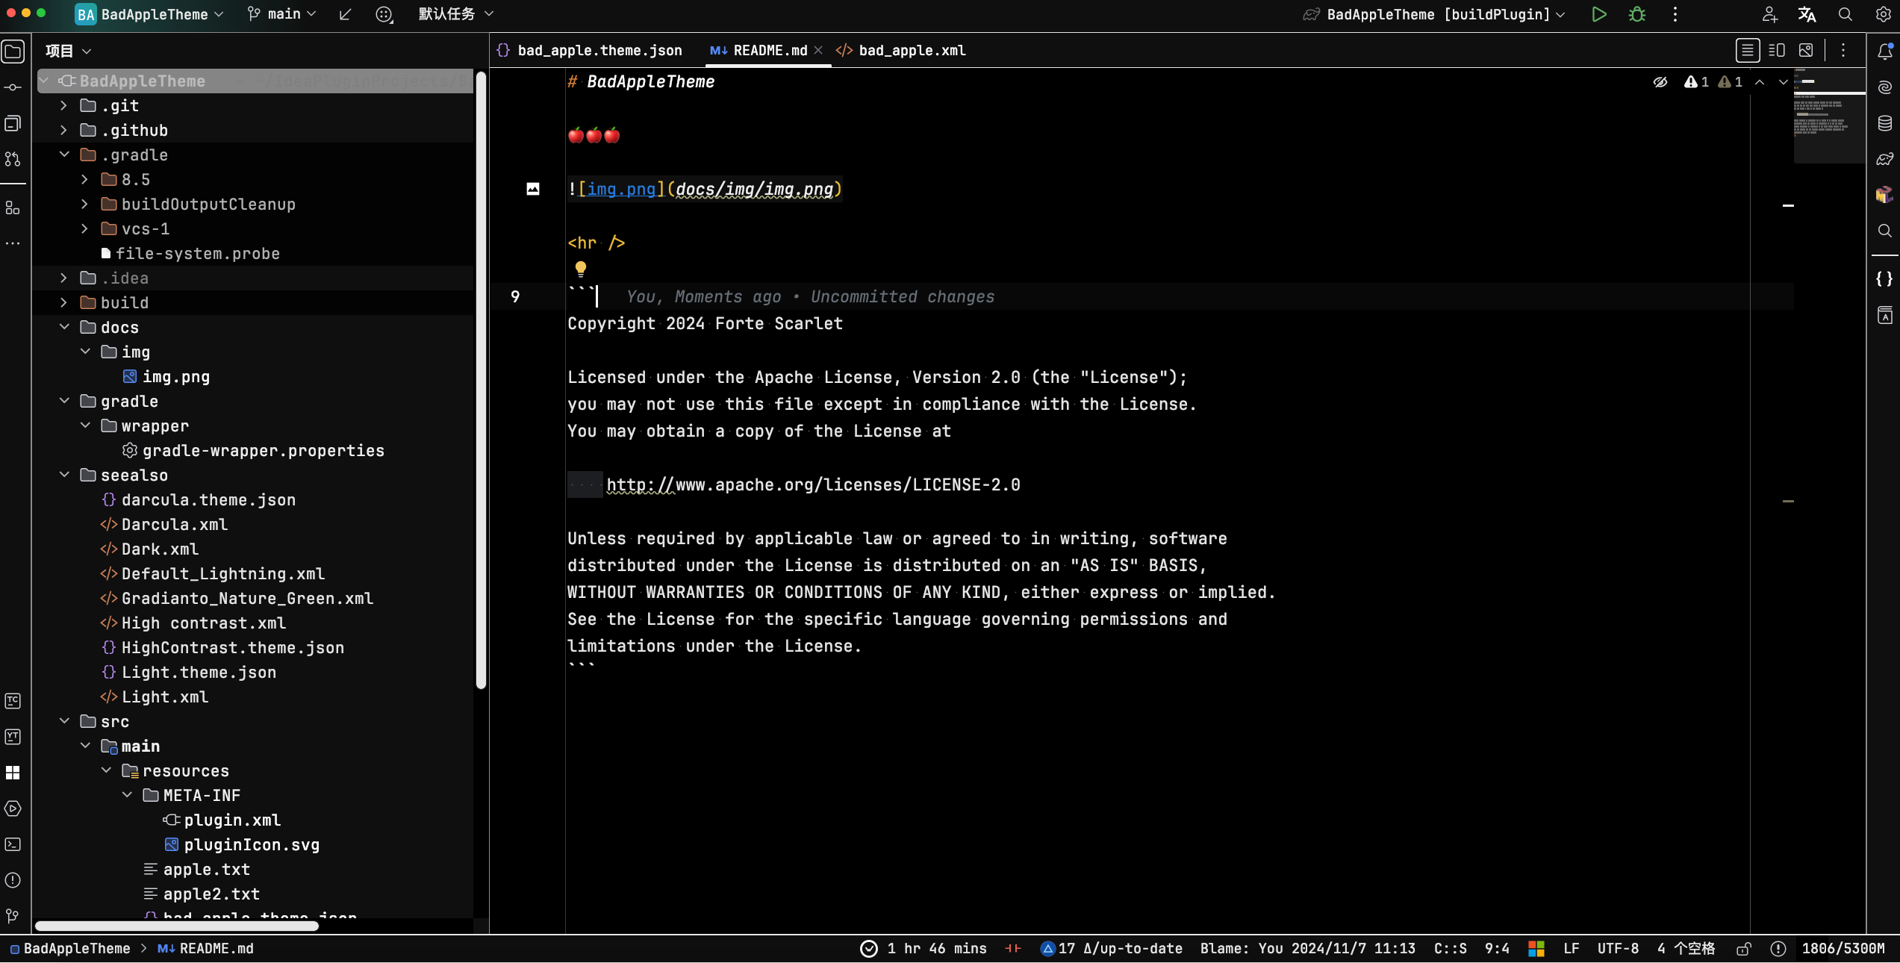Click the project tree horizontal scrollbar
This screenshot has height=963, width=1900.
(177, 926)
